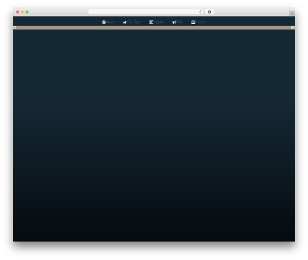Click the round button beside the address bar
The image size is (308, 260).
[x=209, y=12]
